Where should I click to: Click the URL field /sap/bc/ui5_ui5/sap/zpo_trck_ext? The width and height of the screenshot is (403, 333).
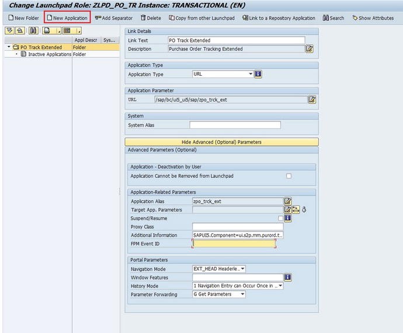(231, 100)
